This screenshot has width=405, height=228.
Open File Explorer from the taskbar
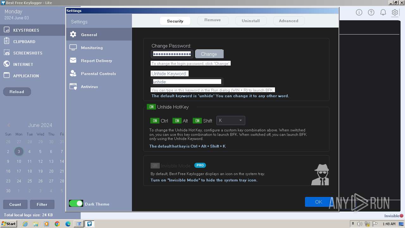(x=36, y=224)
